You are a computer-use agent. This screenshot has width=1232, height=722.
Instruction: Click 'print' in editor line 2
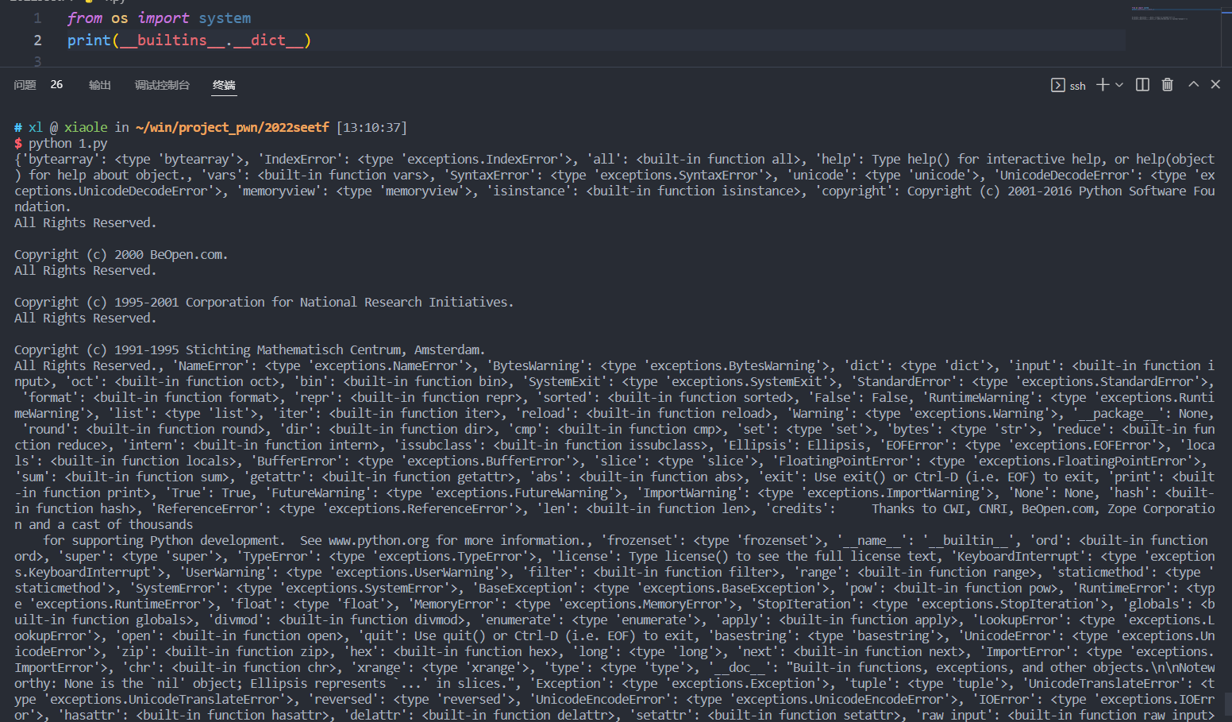[x=89, y=40]
